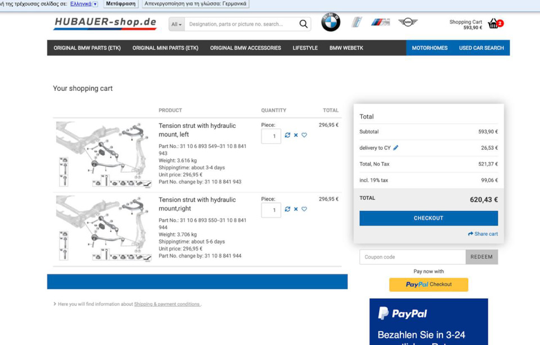Click the blue Checkout button
Image resolution: width=540 pixels, height=345 pixels.
pyautogui.click(x=429, y=218)
